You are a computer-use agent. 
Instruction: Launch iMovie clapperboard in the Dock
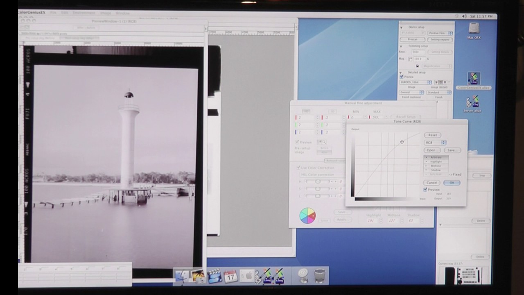(x=215, y=276)
